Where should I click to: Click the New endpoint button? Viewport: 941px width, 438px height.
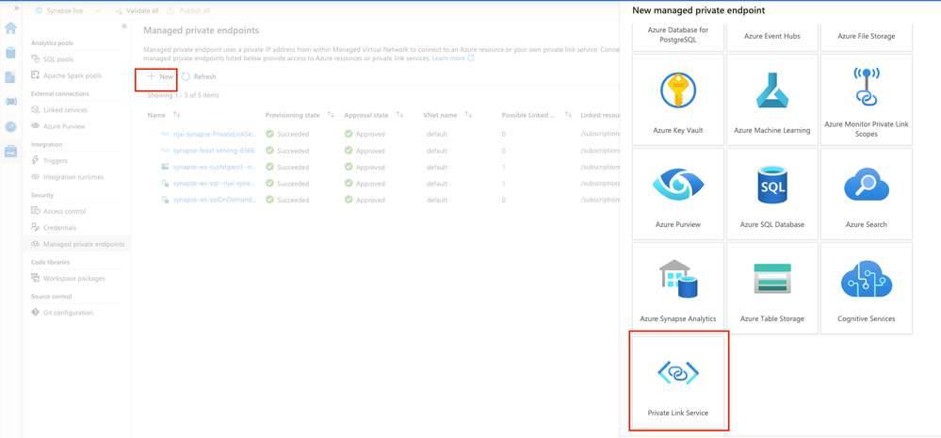(160, 77)
